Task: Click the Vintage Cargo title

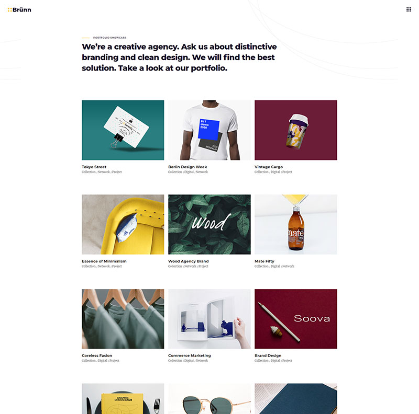Action: pos(269,167)
